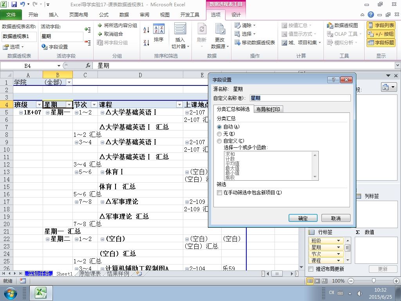
Task: Open 选项 dropdown under pivot table name
Action: (13, 47)
